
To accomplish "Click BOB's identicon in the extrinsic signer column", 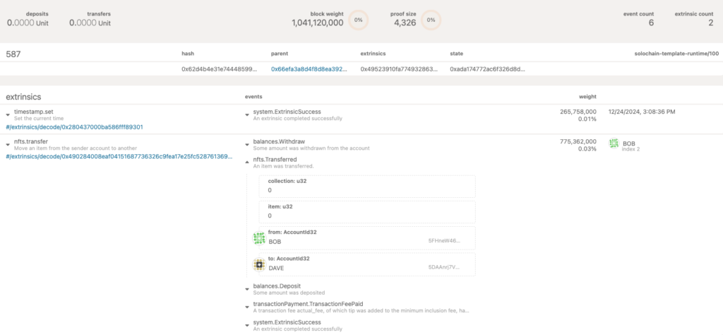I will (614, 143).
